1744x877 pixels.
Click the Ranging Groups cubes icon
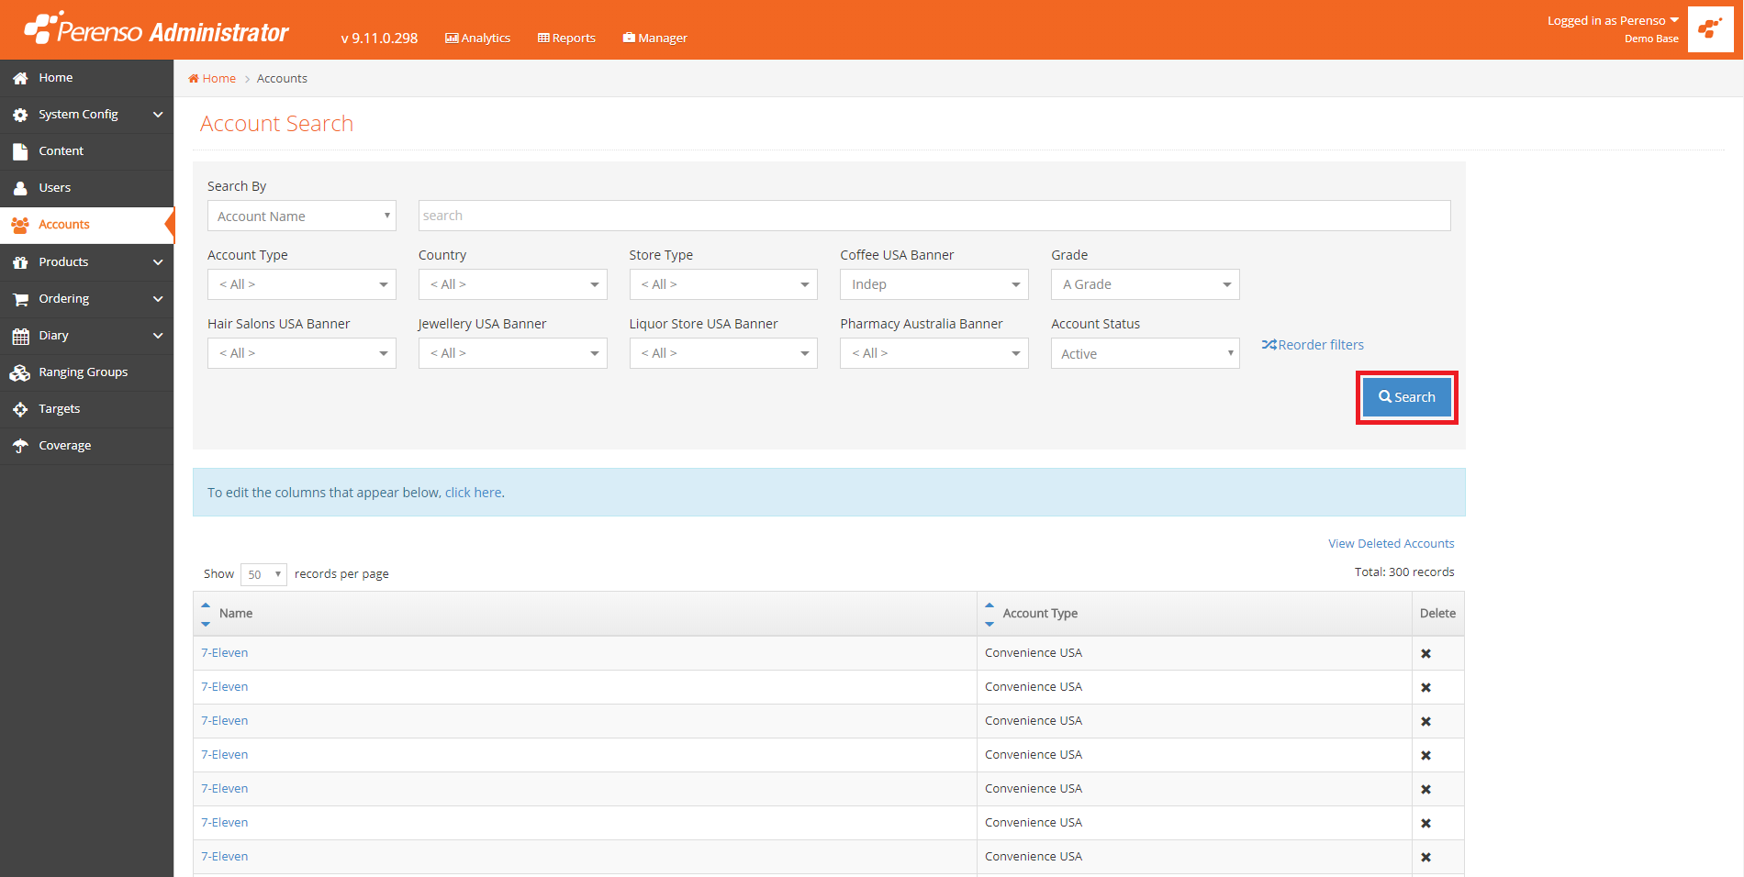pos(20,372)
